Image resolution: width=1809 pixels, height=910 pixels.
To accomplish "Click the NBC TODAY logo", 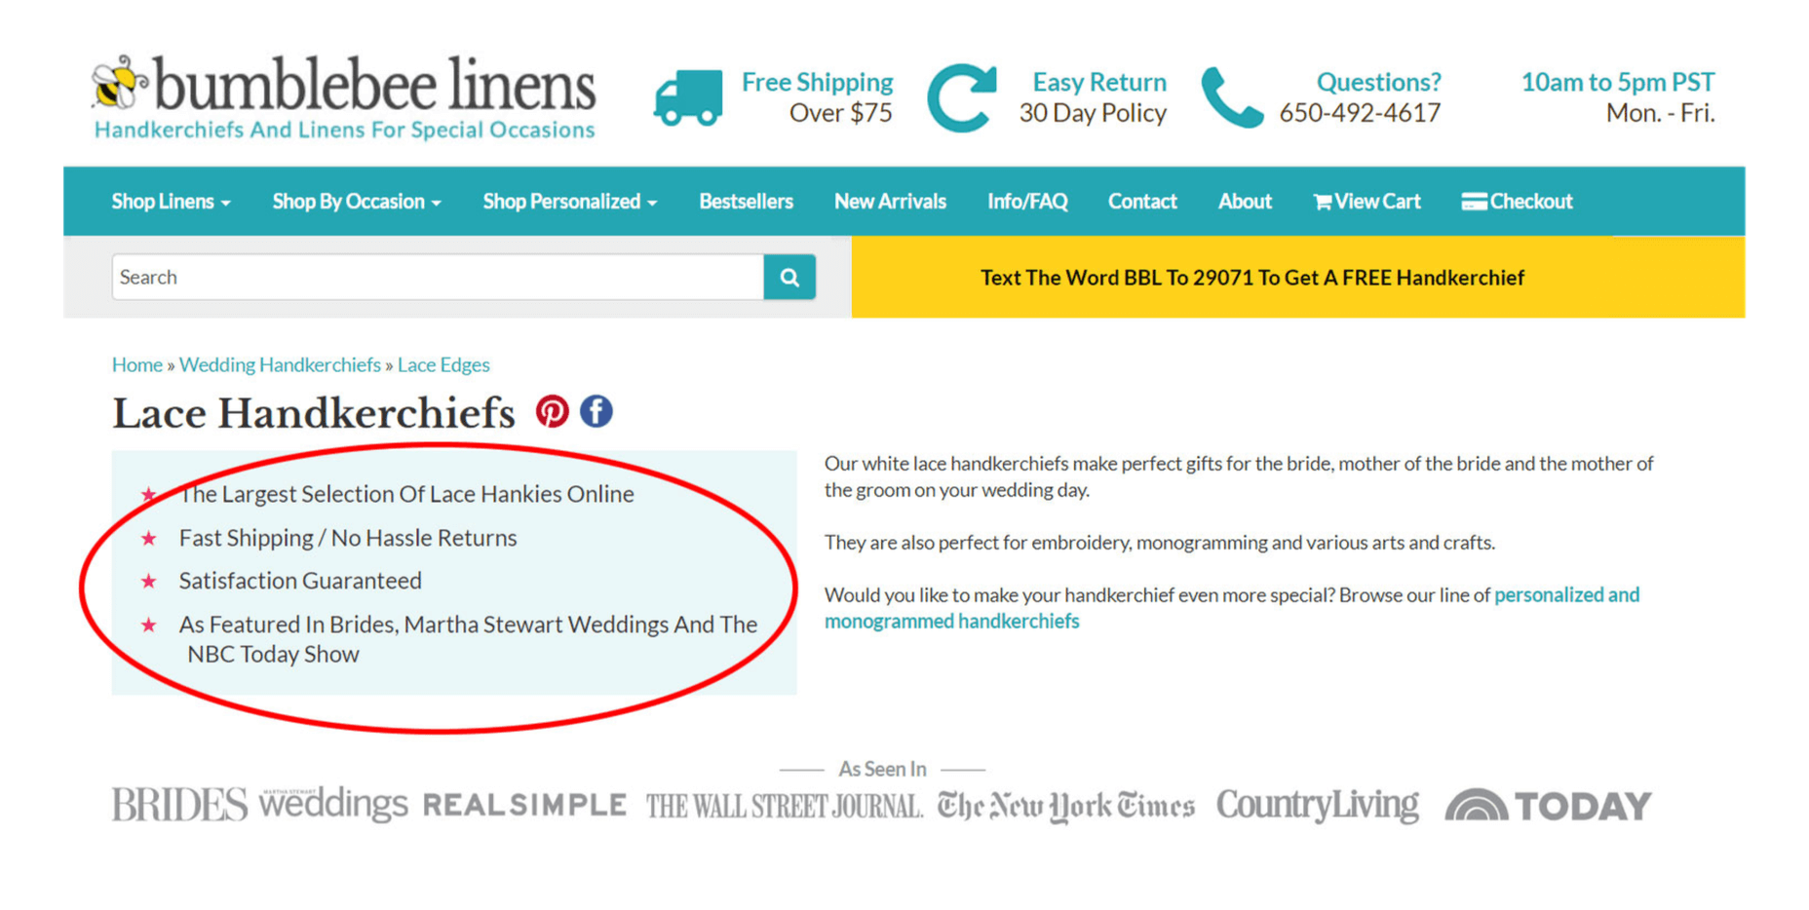I will 1548,806.
